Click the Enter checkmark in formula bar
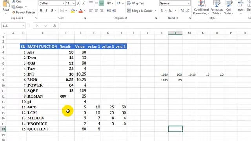Viewport: 251px width, 141px height. coord(46,25)
